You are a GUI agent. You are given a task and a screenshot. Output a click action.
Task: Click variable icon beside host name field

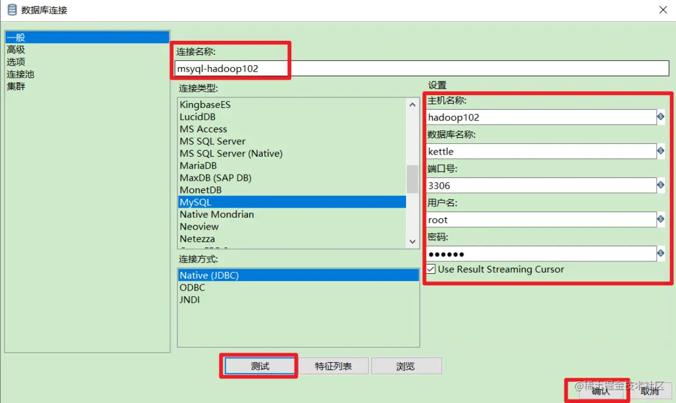[x=661, y=117]
